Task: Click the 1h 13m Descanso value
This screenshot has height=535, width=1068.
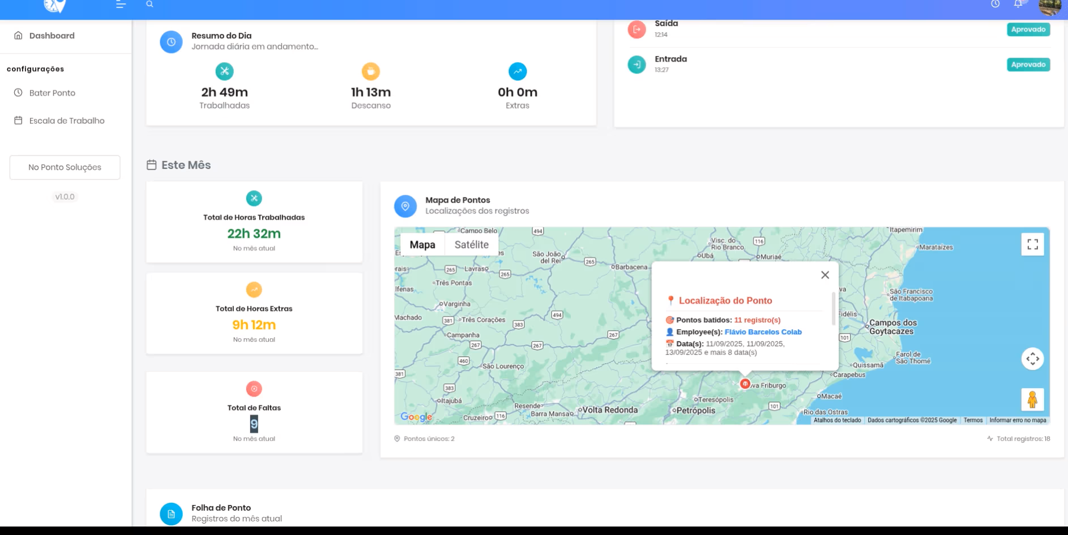Action: click(371, 92)
